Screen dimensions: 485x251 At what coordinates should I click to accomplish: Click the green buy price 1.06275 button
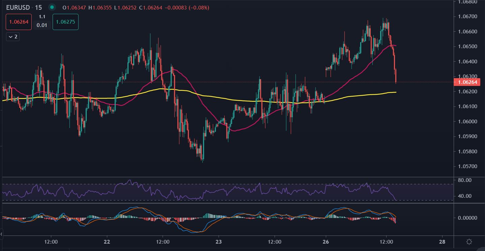tap(65, 22)
